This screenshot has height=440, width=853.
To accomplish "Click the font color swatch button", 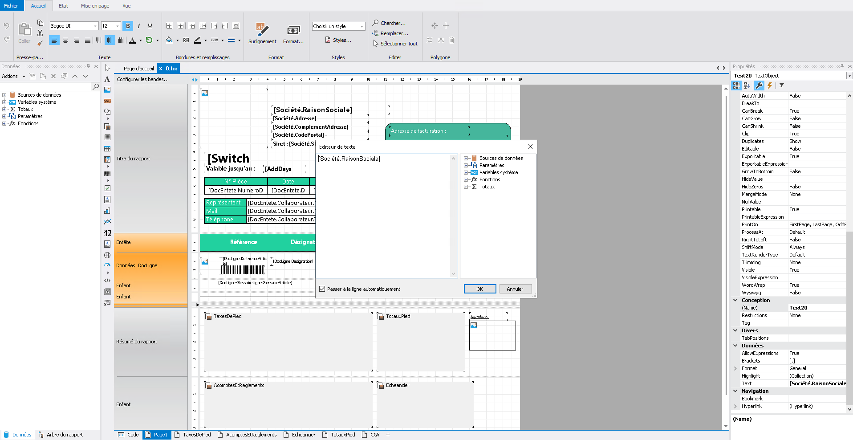I will click(x=133, y=41).
